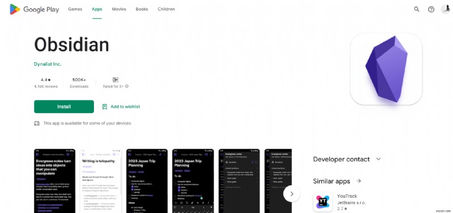
Task: Click the green Install button
Action: click(x=64, y=107)
